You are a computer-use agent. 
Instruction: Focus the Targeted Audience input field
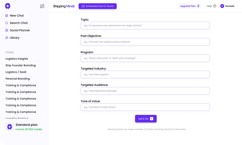pyautogui.click(x=145, y=91)
